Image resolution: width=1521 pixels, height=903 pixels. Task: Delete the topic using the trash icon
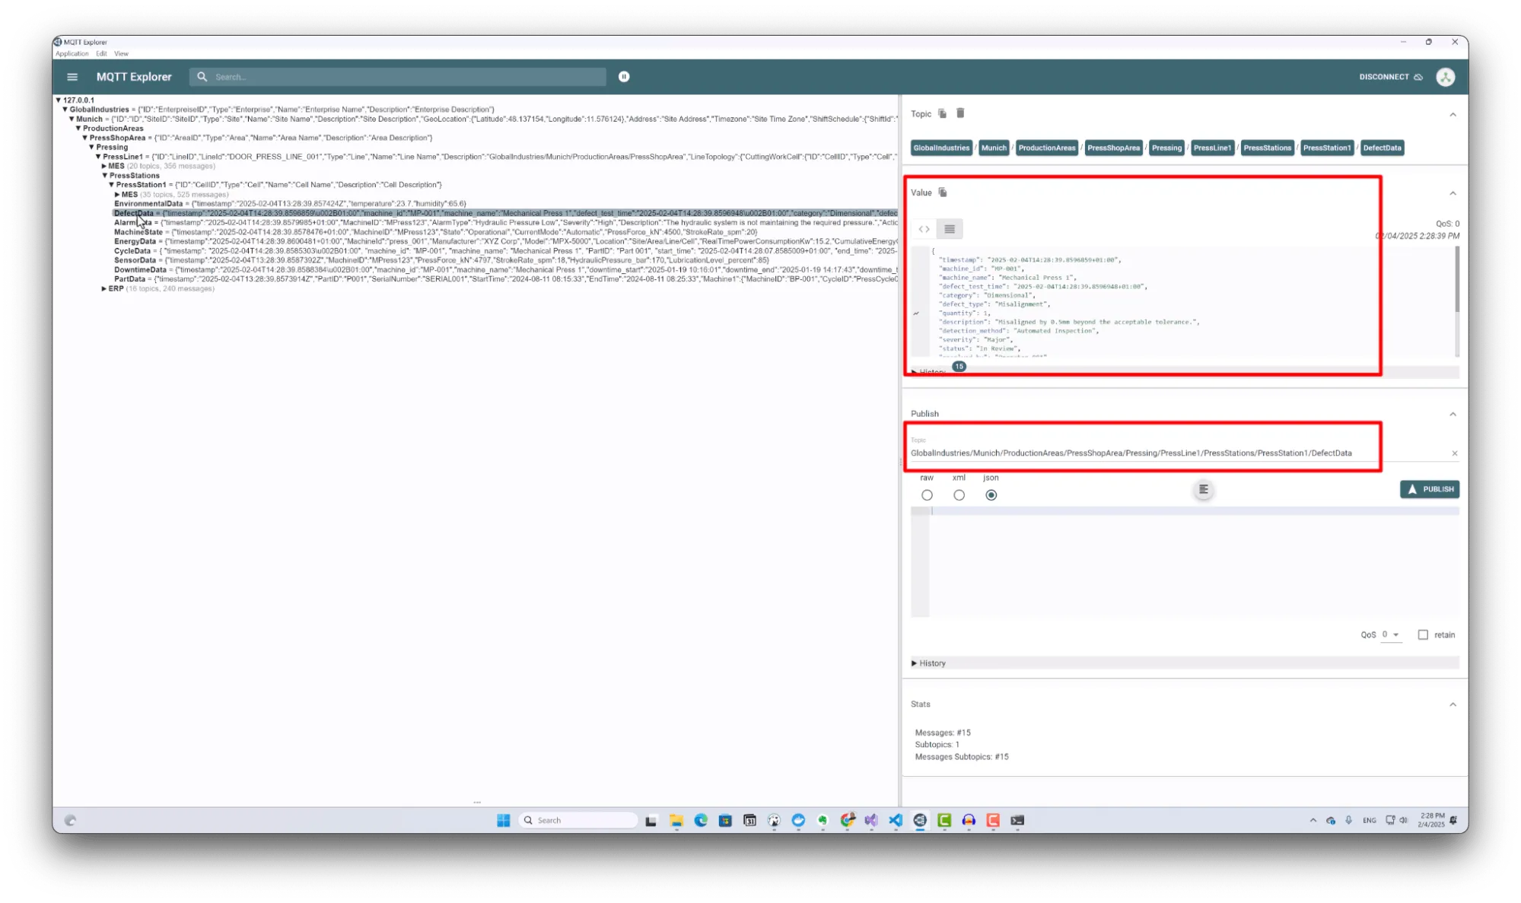click(x=960, y=113)
